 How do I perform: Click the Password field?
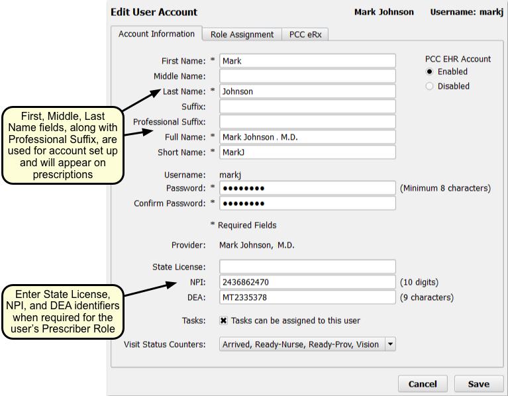(307, 188)
